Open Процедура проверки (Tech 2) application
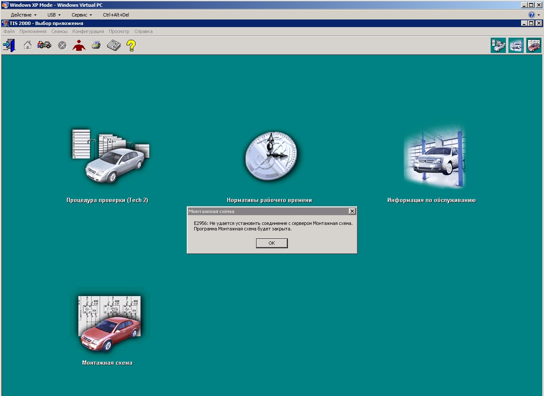Image resolution: width=544 pixels, height=396 pixels. 109,156
